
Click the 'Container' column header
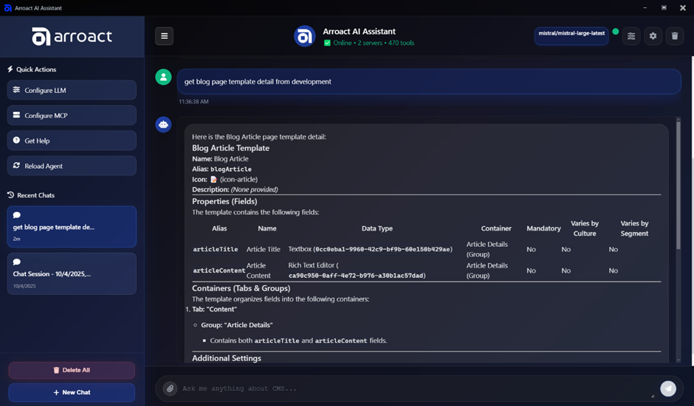tap(496, 228)
